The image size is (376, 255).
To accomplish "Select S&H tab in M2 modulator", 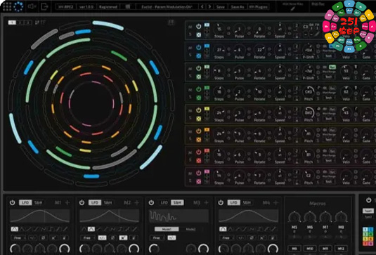I will (x=108, y=203).
